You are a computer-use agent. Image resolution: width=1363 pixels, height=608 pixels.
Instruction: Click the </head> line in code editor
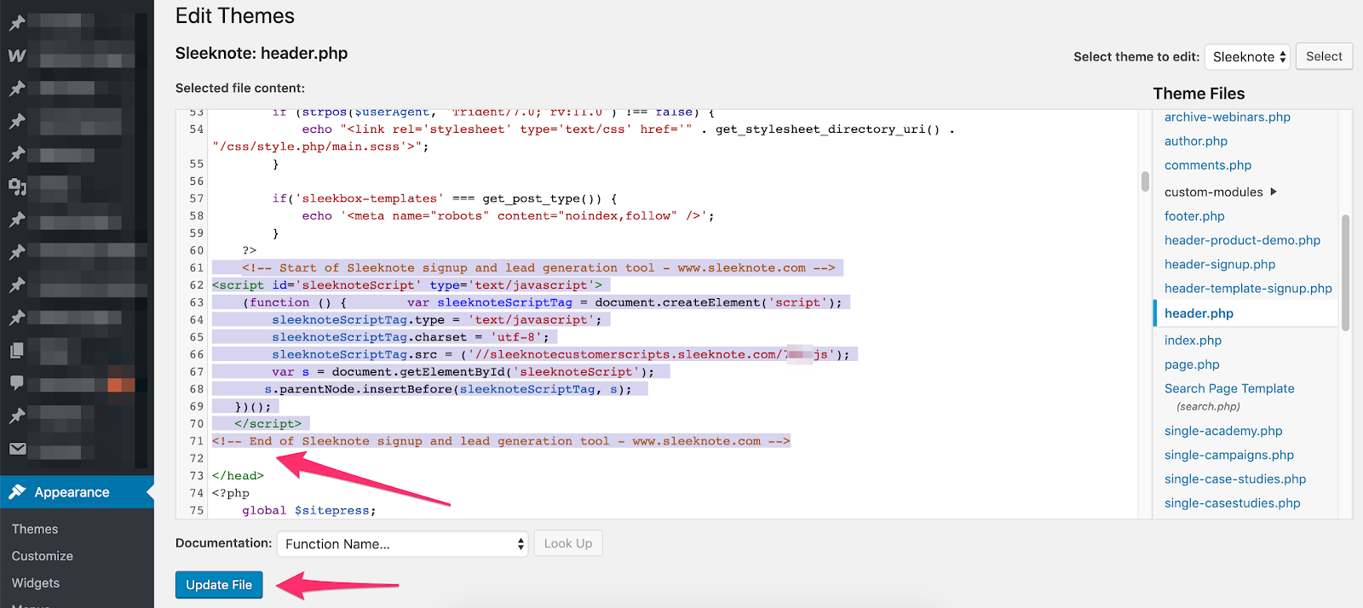[238, 476]
